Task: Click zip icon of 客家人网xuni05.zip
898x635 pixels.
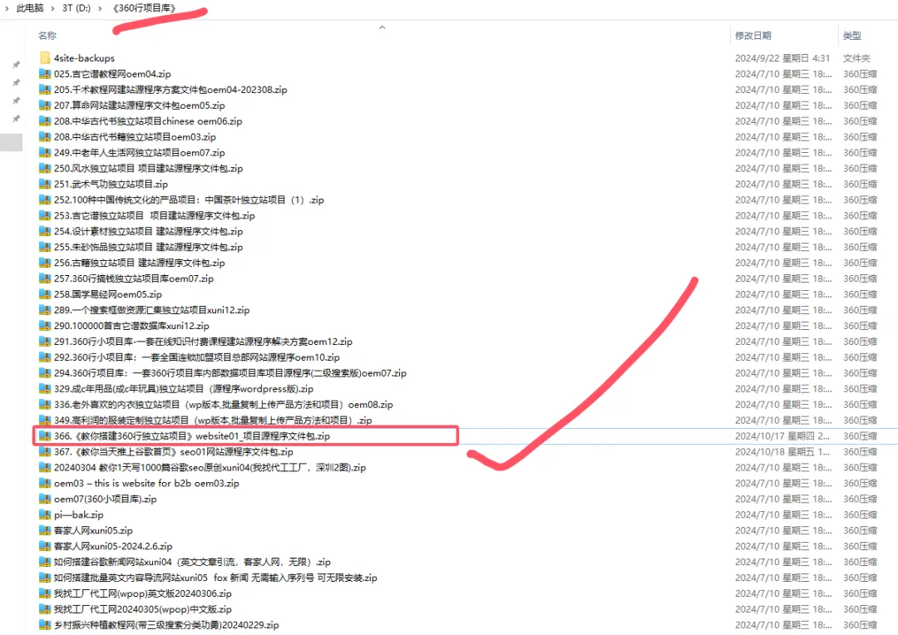Action: pyautogui.click(x=45, y=530)
